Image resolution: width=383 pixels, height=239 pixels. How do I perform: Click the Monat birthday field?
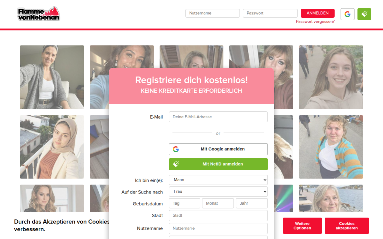pos(218,203)
